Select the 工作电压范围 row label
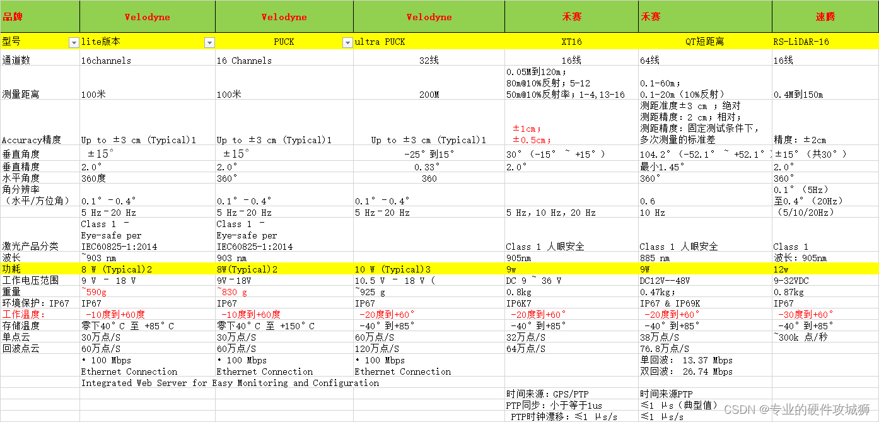879x422 pixels. [x=40, y=280]
